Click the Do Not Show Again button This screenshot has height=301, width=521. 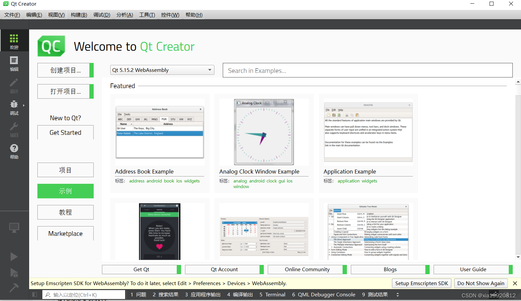(x=481, y=283)
